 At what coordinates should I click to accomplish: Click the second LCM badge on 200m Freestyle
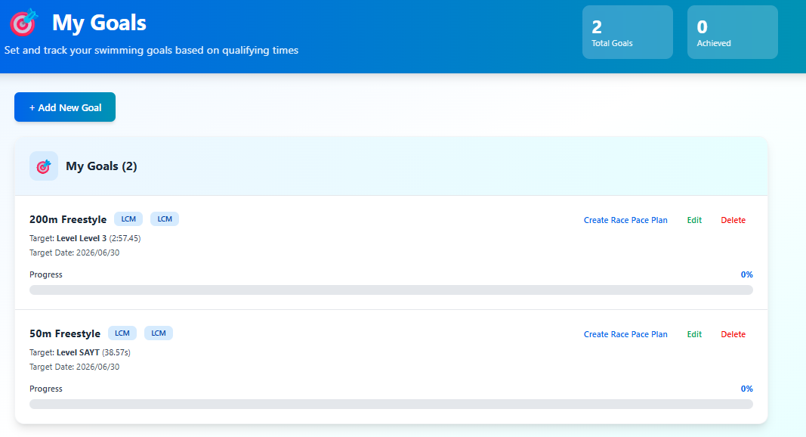(165, 219)
